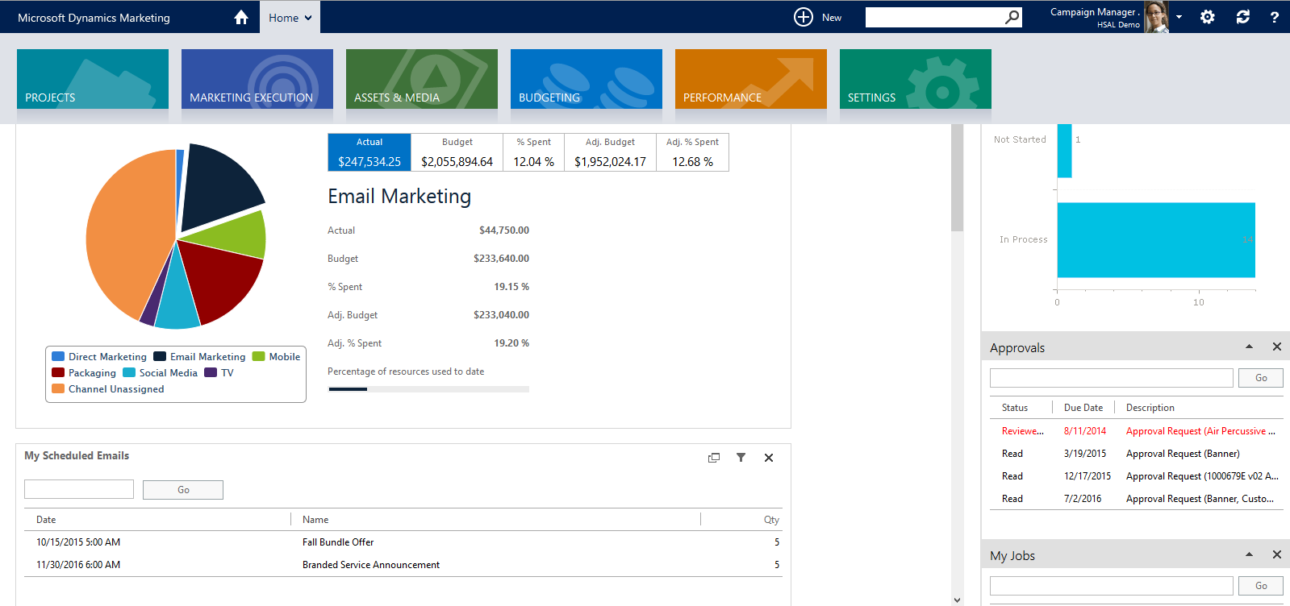1290x606 pixels.
Task: Select the Adj. % Spent tab
Action: (x=692, y=152)
